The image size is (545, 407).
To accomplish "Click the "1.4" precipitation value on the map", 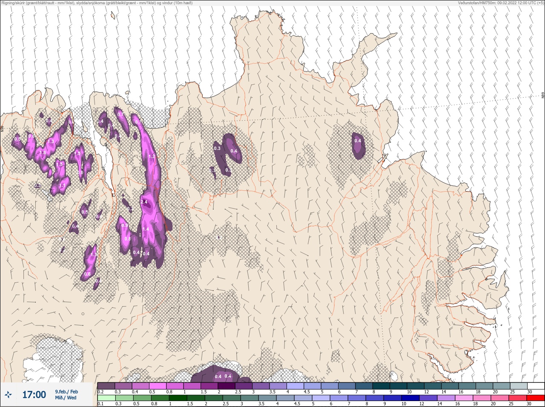I will point(146,229).
